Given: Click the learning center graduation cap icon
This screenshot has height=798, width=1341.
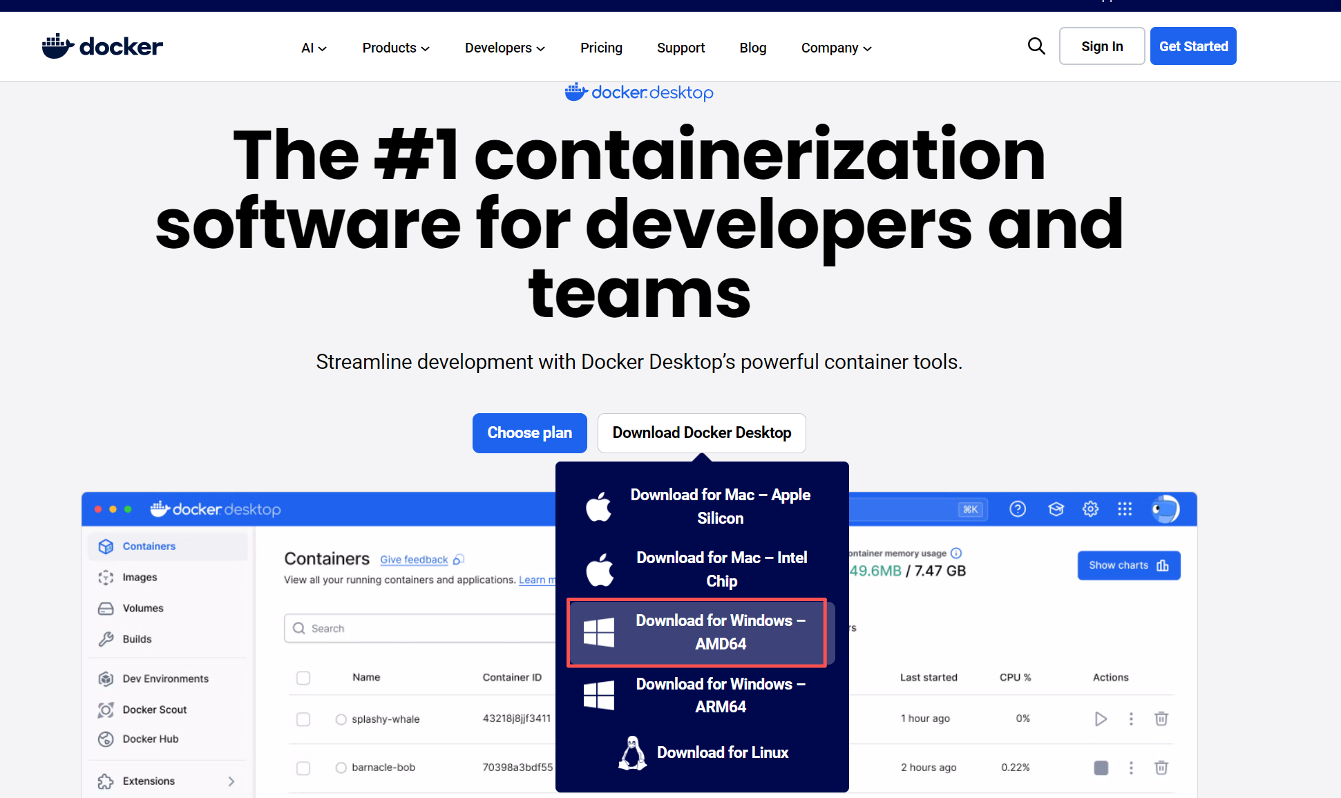Looking at the screenshot, I should (1056, 509).
